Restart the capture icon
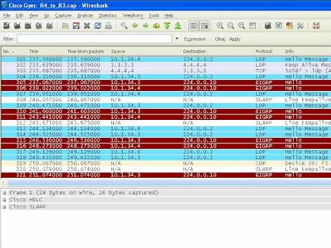 coord(50,25)
